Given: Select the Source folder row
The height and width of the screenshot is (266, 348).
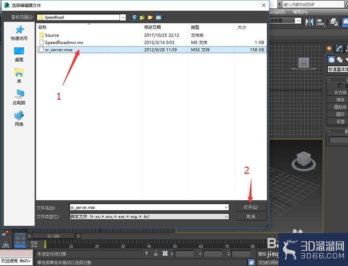Looking at the screenshot, I should pos(152,35).
